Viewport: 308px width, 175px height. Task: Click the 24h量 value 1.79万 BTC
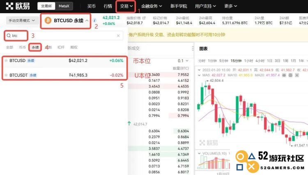pos(264,23)
